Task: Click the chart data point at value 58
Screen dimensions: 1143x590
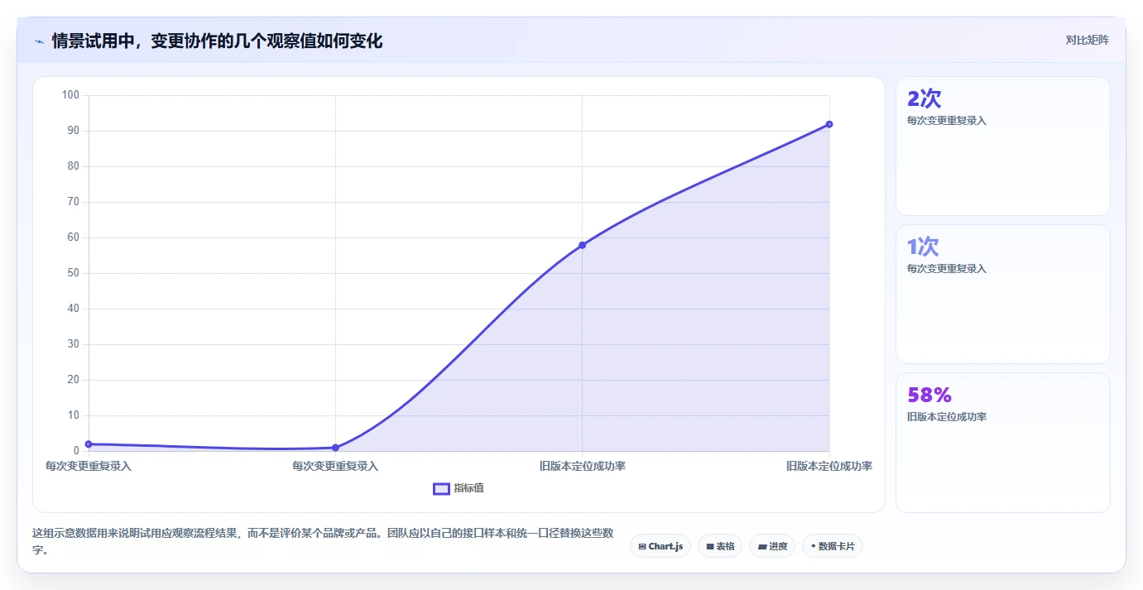Action: (x=582, y=245)
